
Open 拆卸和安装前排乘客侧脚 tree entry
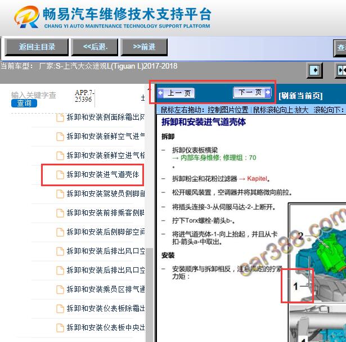coord(105,213)
